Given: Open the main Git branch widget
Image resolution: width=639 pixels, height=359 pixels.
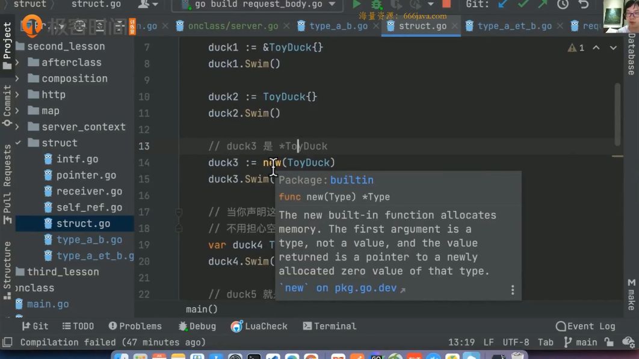Looking at the screenshot, I should 580,342.
